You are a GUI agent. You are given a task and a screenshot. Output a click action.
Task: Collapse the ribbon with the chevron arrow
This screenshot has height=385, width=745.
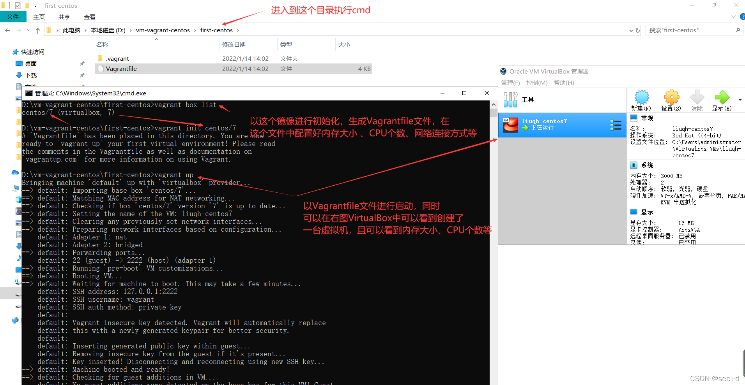tap(733, 17)
